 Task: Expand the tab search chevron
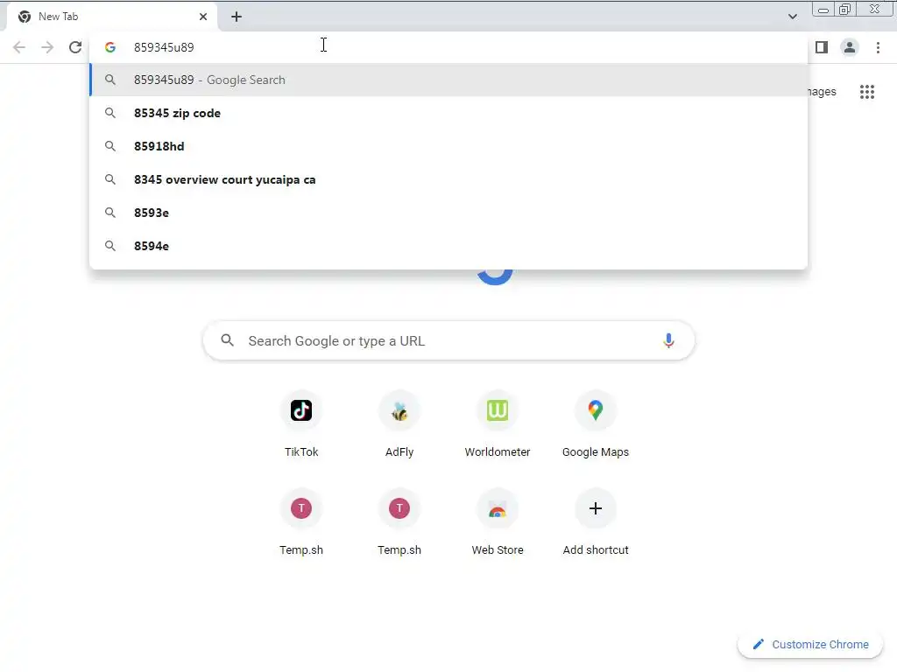(x=792, y=17)
